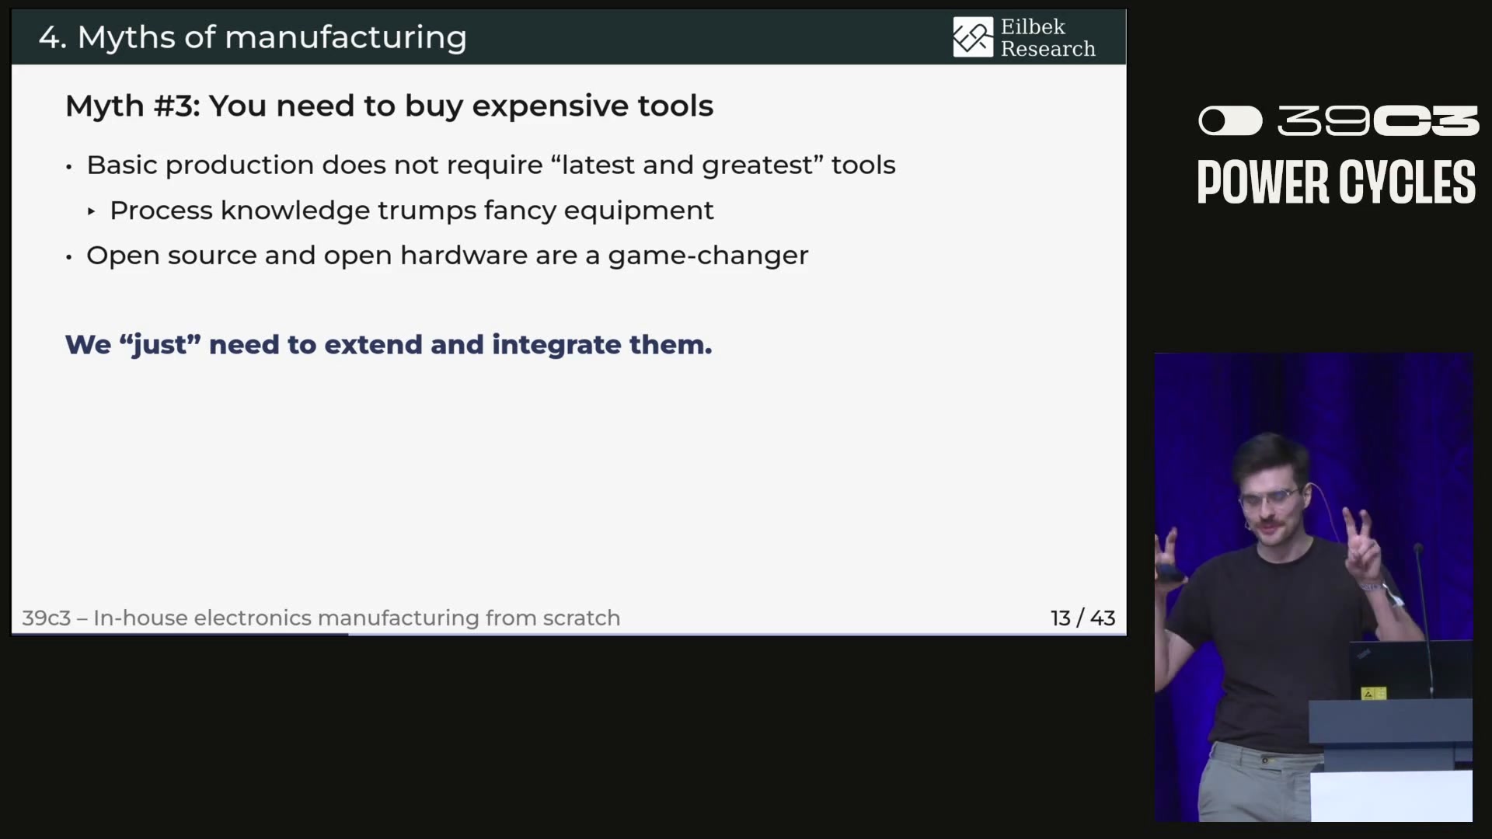Click the '4. Myths of manufacturing' header title
Image resolution: width=1492 pixels, height=839 pixels.
coord(253,37)
